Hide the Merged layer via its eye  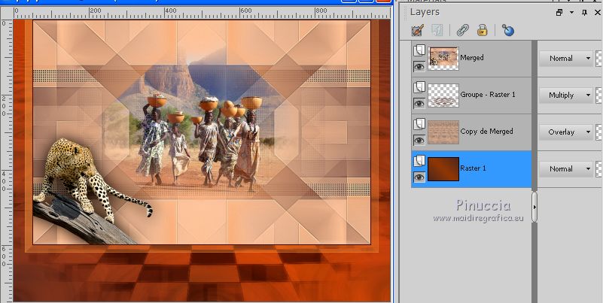(x=419, y=67)
